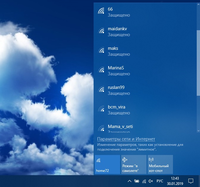
Task: Open "Параметры сети и Интернет" link
Action: pos(126,139)
